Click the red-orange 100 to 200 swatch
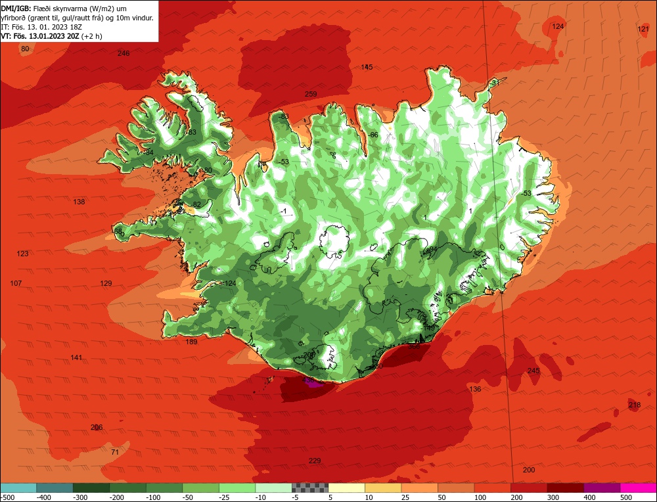657x502 pixels. [x=492, y=488]
